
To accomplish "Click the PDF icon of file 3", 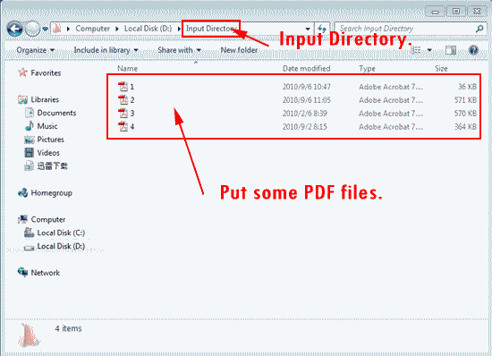I will coord(123,113).
